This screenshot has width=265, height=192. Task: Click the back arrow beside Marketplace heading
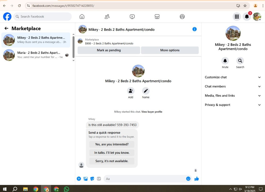(x=6, y=28)
